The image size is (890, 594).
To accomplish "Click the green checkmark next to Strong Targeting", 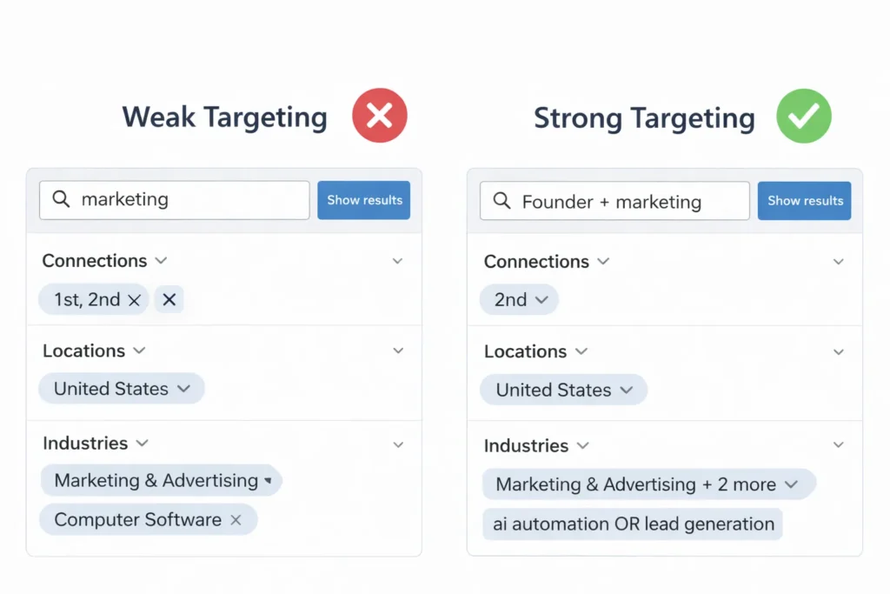I will pos(803,115).
